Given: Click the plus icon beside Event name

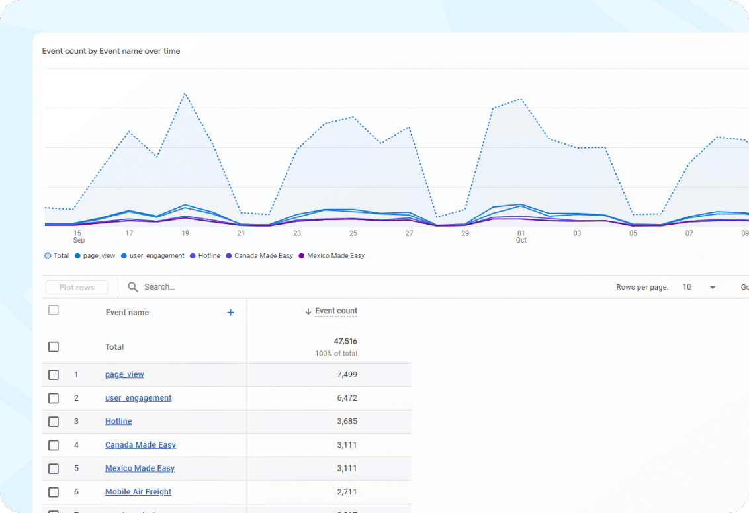Looking at the screenshot, I should point(230,312).
